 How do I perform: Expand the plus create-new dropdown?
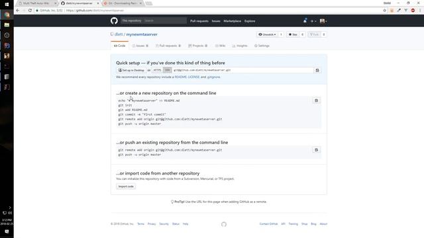pyautogui.click(x=313, y=21)
